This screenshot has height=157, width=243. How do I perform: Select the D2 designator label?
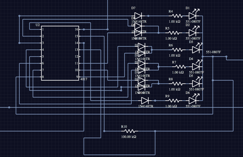tap(188, 25)
